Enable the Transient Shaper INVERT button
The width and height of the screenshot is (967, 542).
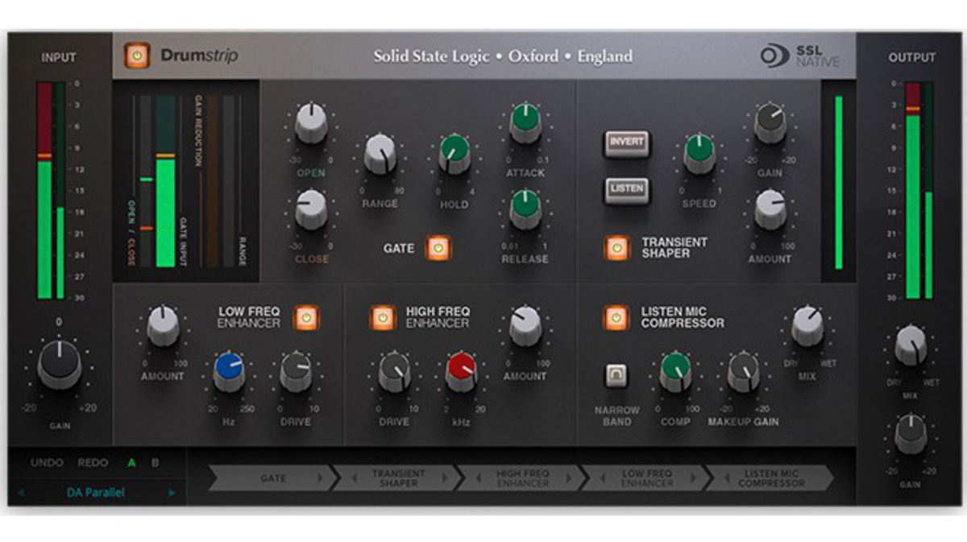(626, 143)
